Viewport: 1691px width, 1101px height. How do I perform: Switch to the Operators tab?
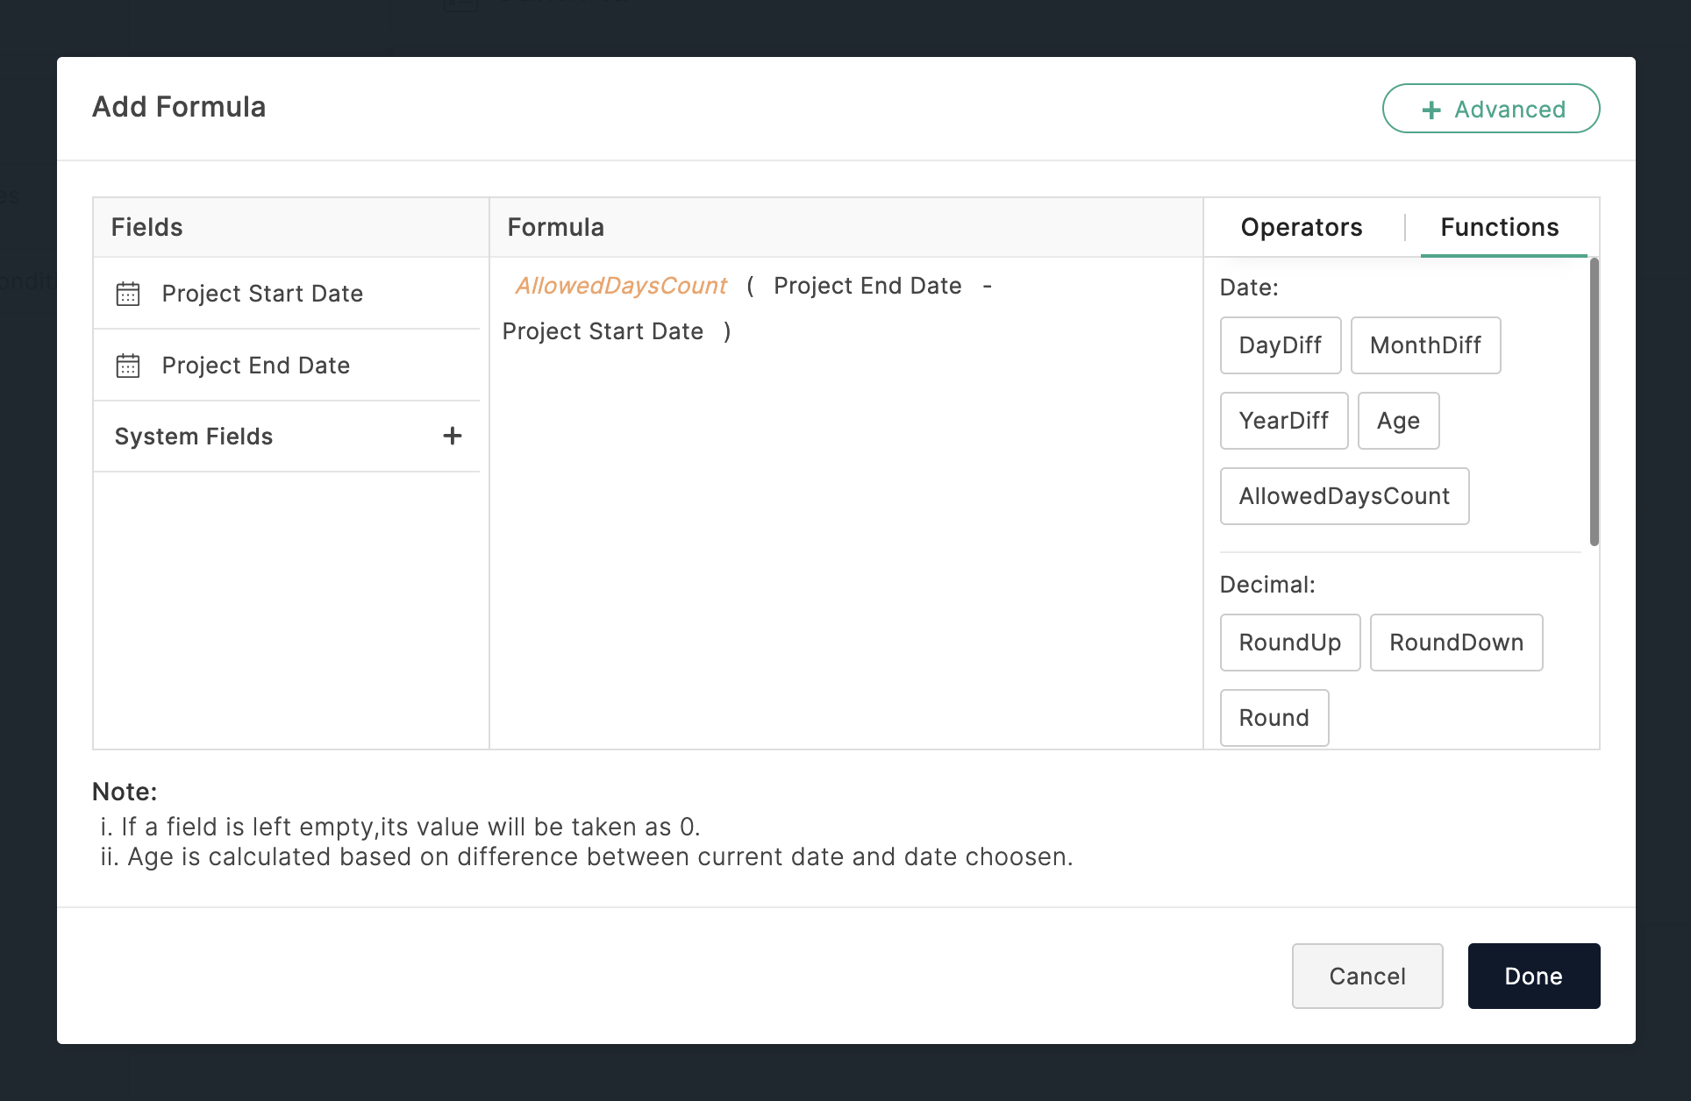point(1302,227)
